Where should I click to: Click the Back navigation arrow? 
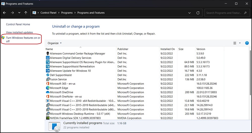5,13
